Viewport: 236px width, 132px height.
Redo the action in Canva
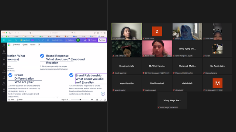[x=43, y=40]
